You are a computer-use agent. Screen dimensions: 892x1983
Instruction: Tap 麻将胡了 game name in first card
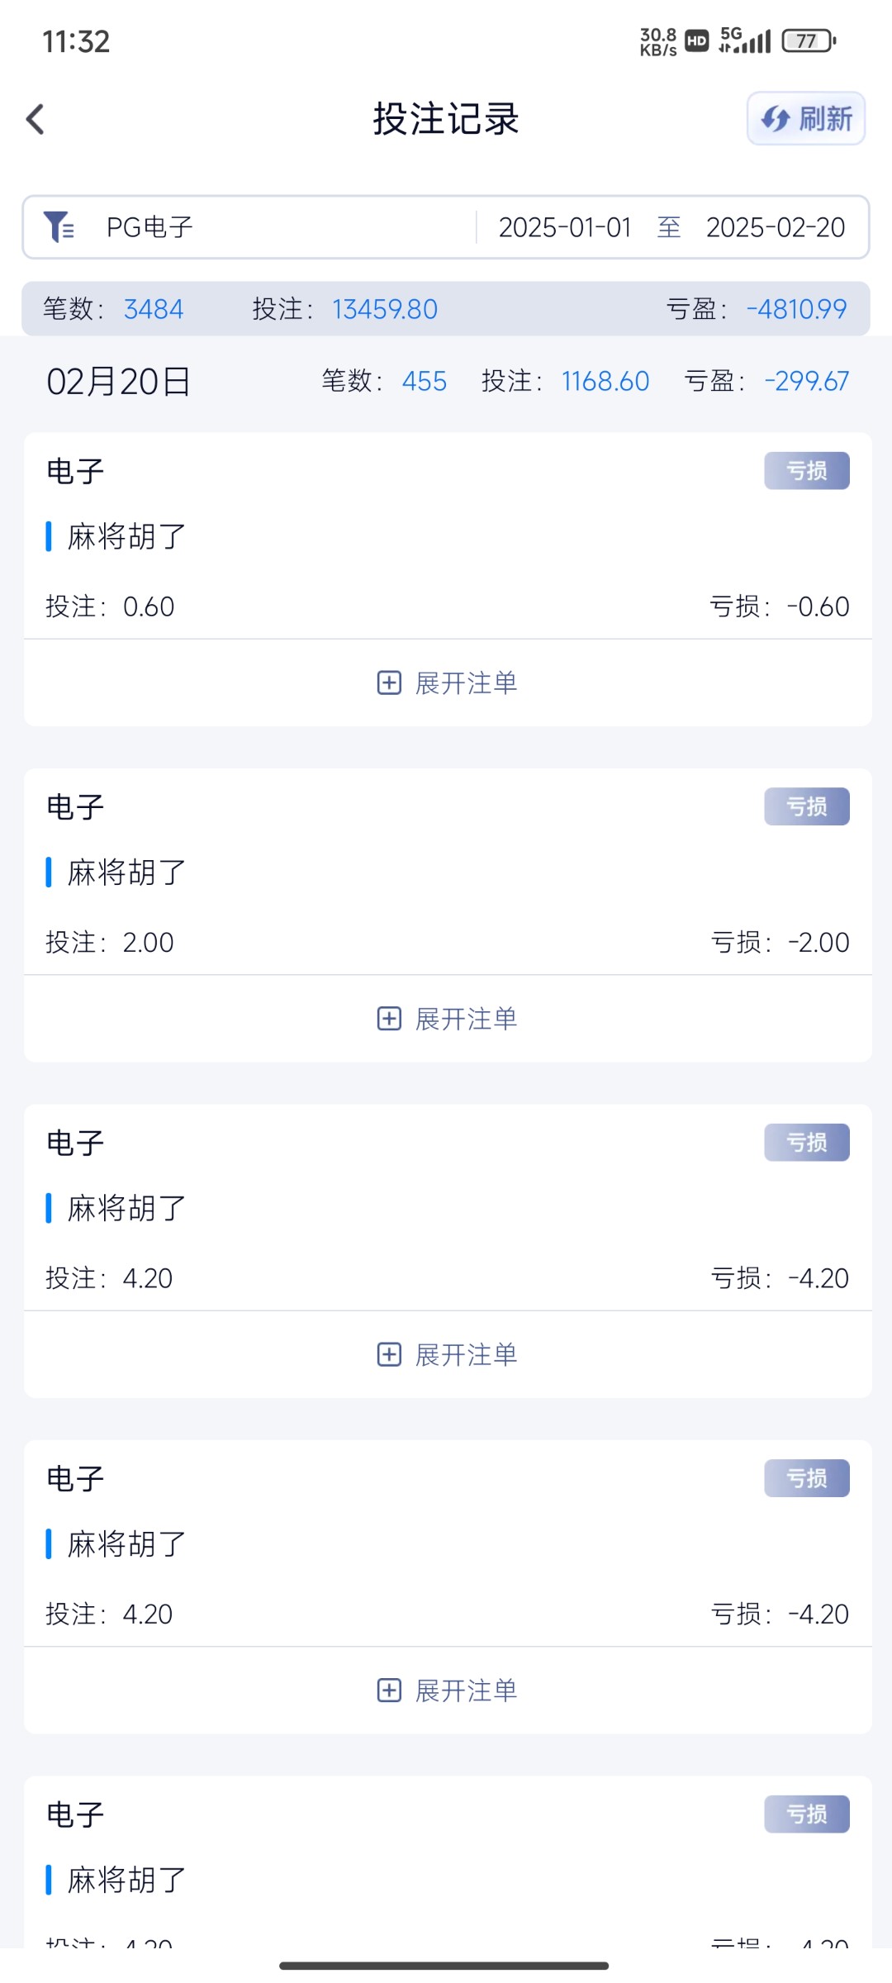pyautogui.click(x=126, y=537)
